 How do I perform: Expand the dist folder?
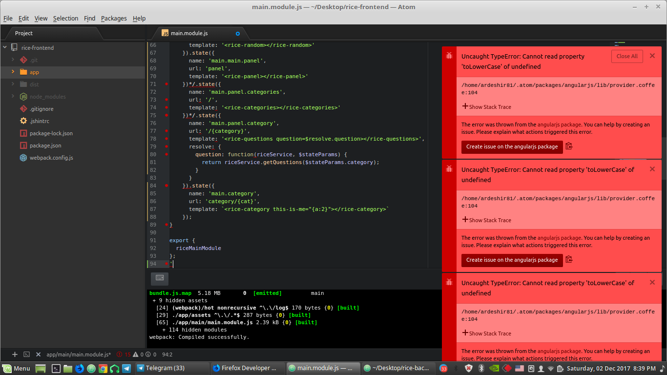coord(13,84)
